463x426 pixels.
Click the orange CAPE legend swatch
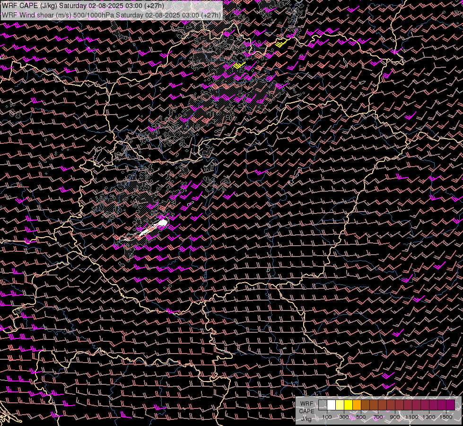click(x=357, y=405)
